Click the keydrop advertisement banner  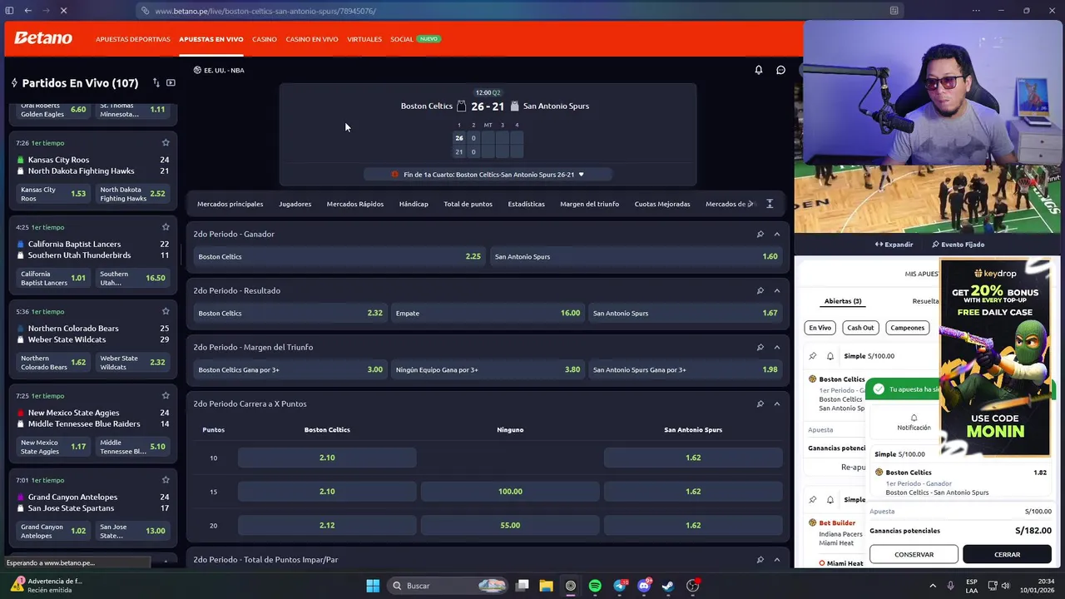995,358
